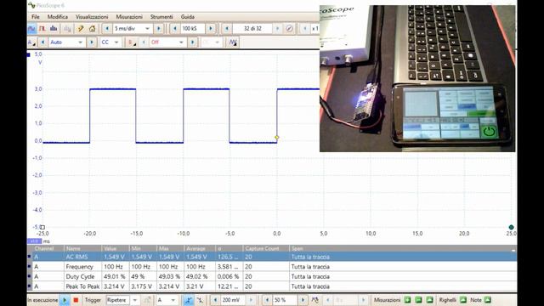Image resolution: width=544 pixels, height=306 pixels.
Task: Increase channel A range arrow
Action: (91, 42)
